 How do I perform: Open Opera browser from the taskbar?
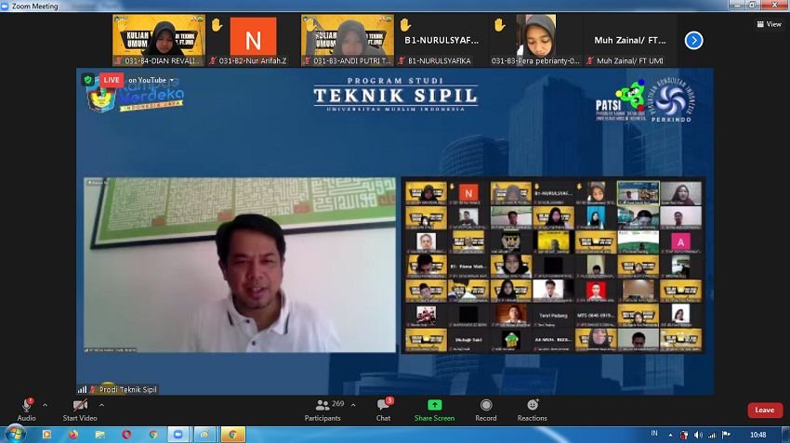point(126,434)
